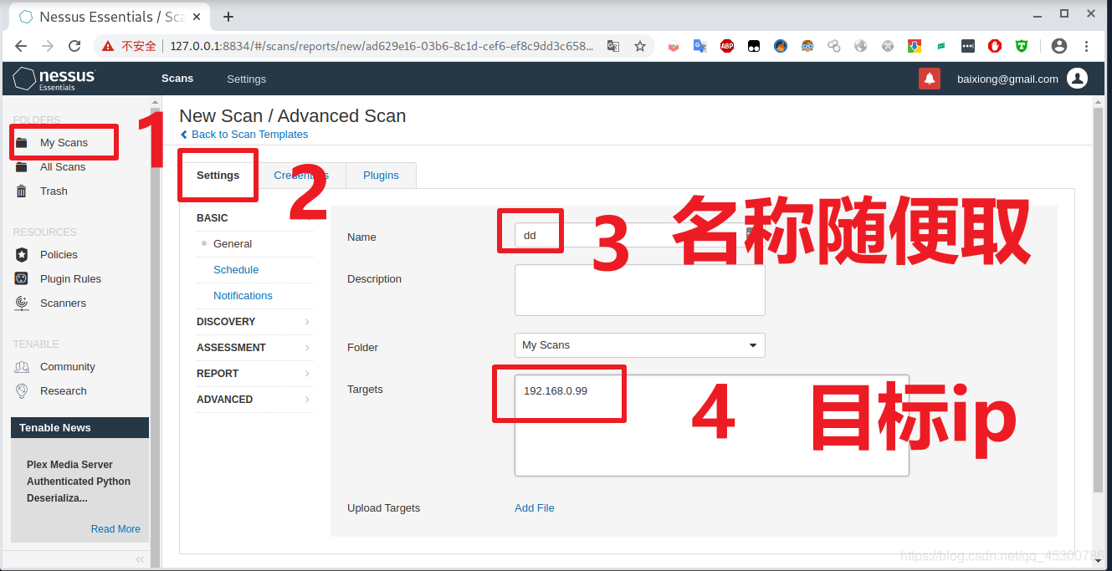Click the browser back arrow

click(x=21, y=46)
